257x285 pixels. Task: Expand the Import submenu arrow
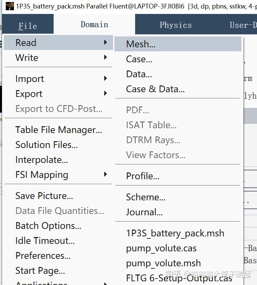105,79
